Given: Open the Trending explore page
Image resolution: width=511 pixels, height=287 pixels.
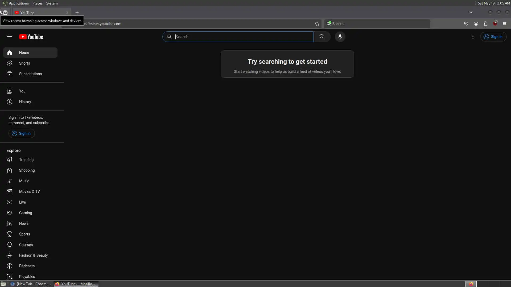Looking at the screenshot, I should 26,160.
